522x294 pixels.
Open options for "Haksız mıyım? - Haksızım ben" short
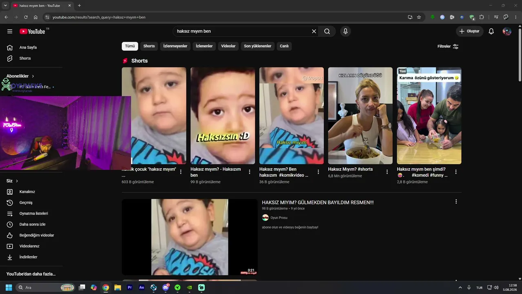coord(250,172)
